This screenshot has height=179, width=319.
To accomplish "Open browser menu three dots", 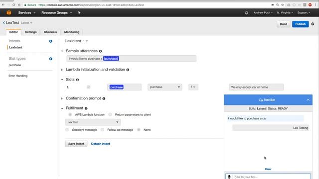I will (x=316, y=4).
